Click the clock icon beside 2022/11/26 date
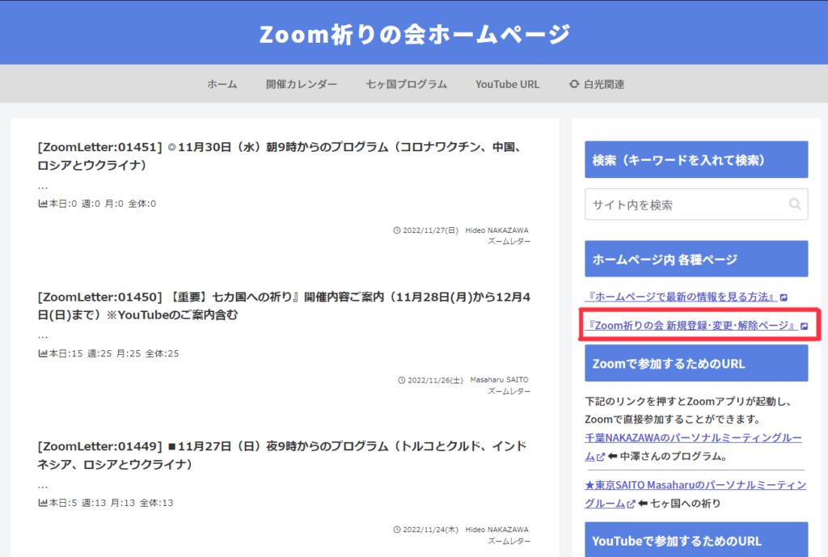 tap(402, 380)
